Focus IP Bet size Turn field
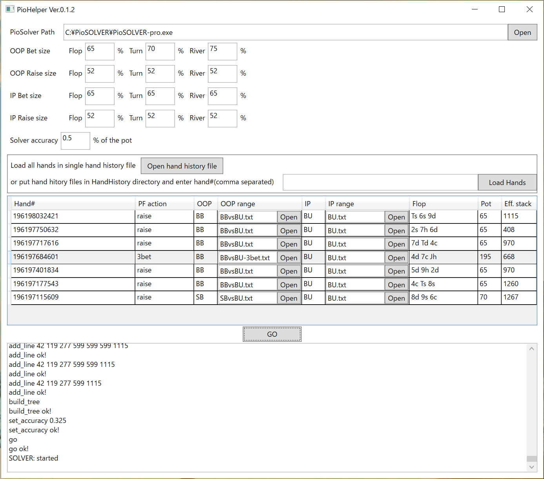544x479 pixels. click(160, 96)
